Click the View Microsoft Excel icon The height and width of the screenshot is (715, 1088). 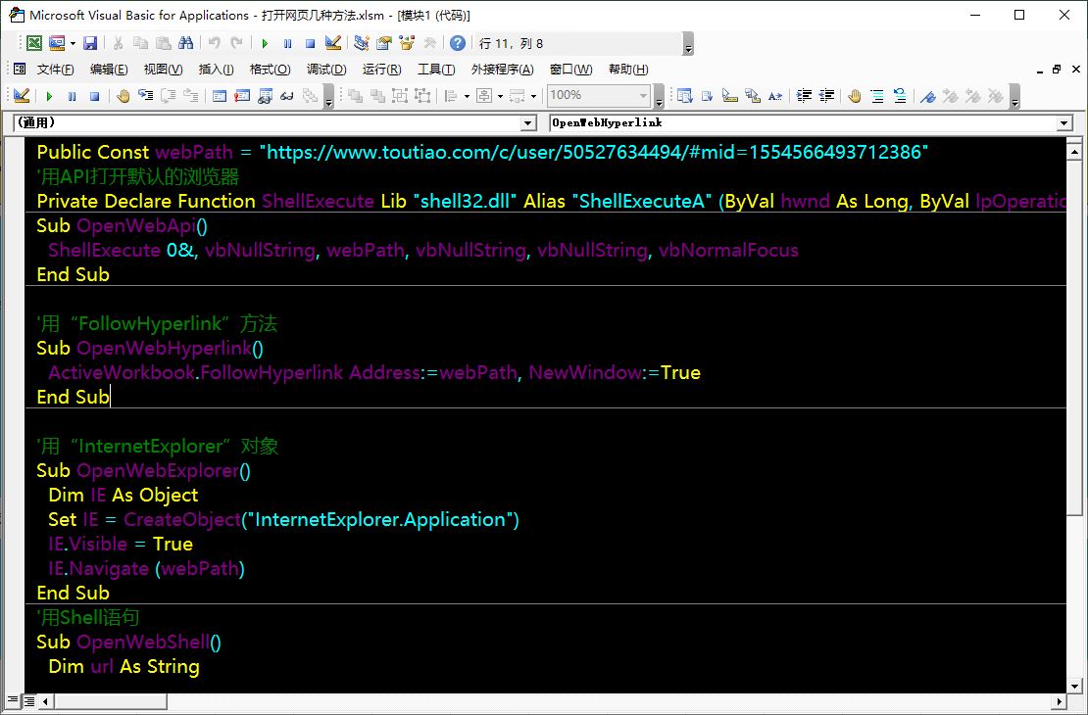[x=34, y=43]
